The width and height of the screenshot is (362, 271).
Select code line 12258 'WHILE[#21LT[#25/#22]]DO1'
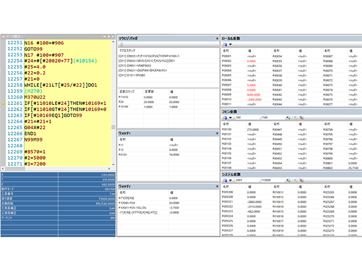pos(61,85)
